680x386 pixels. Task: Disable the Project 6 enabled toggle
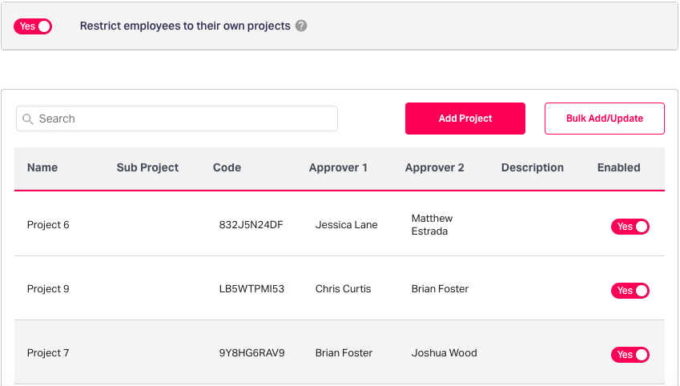tap(630, 227)
